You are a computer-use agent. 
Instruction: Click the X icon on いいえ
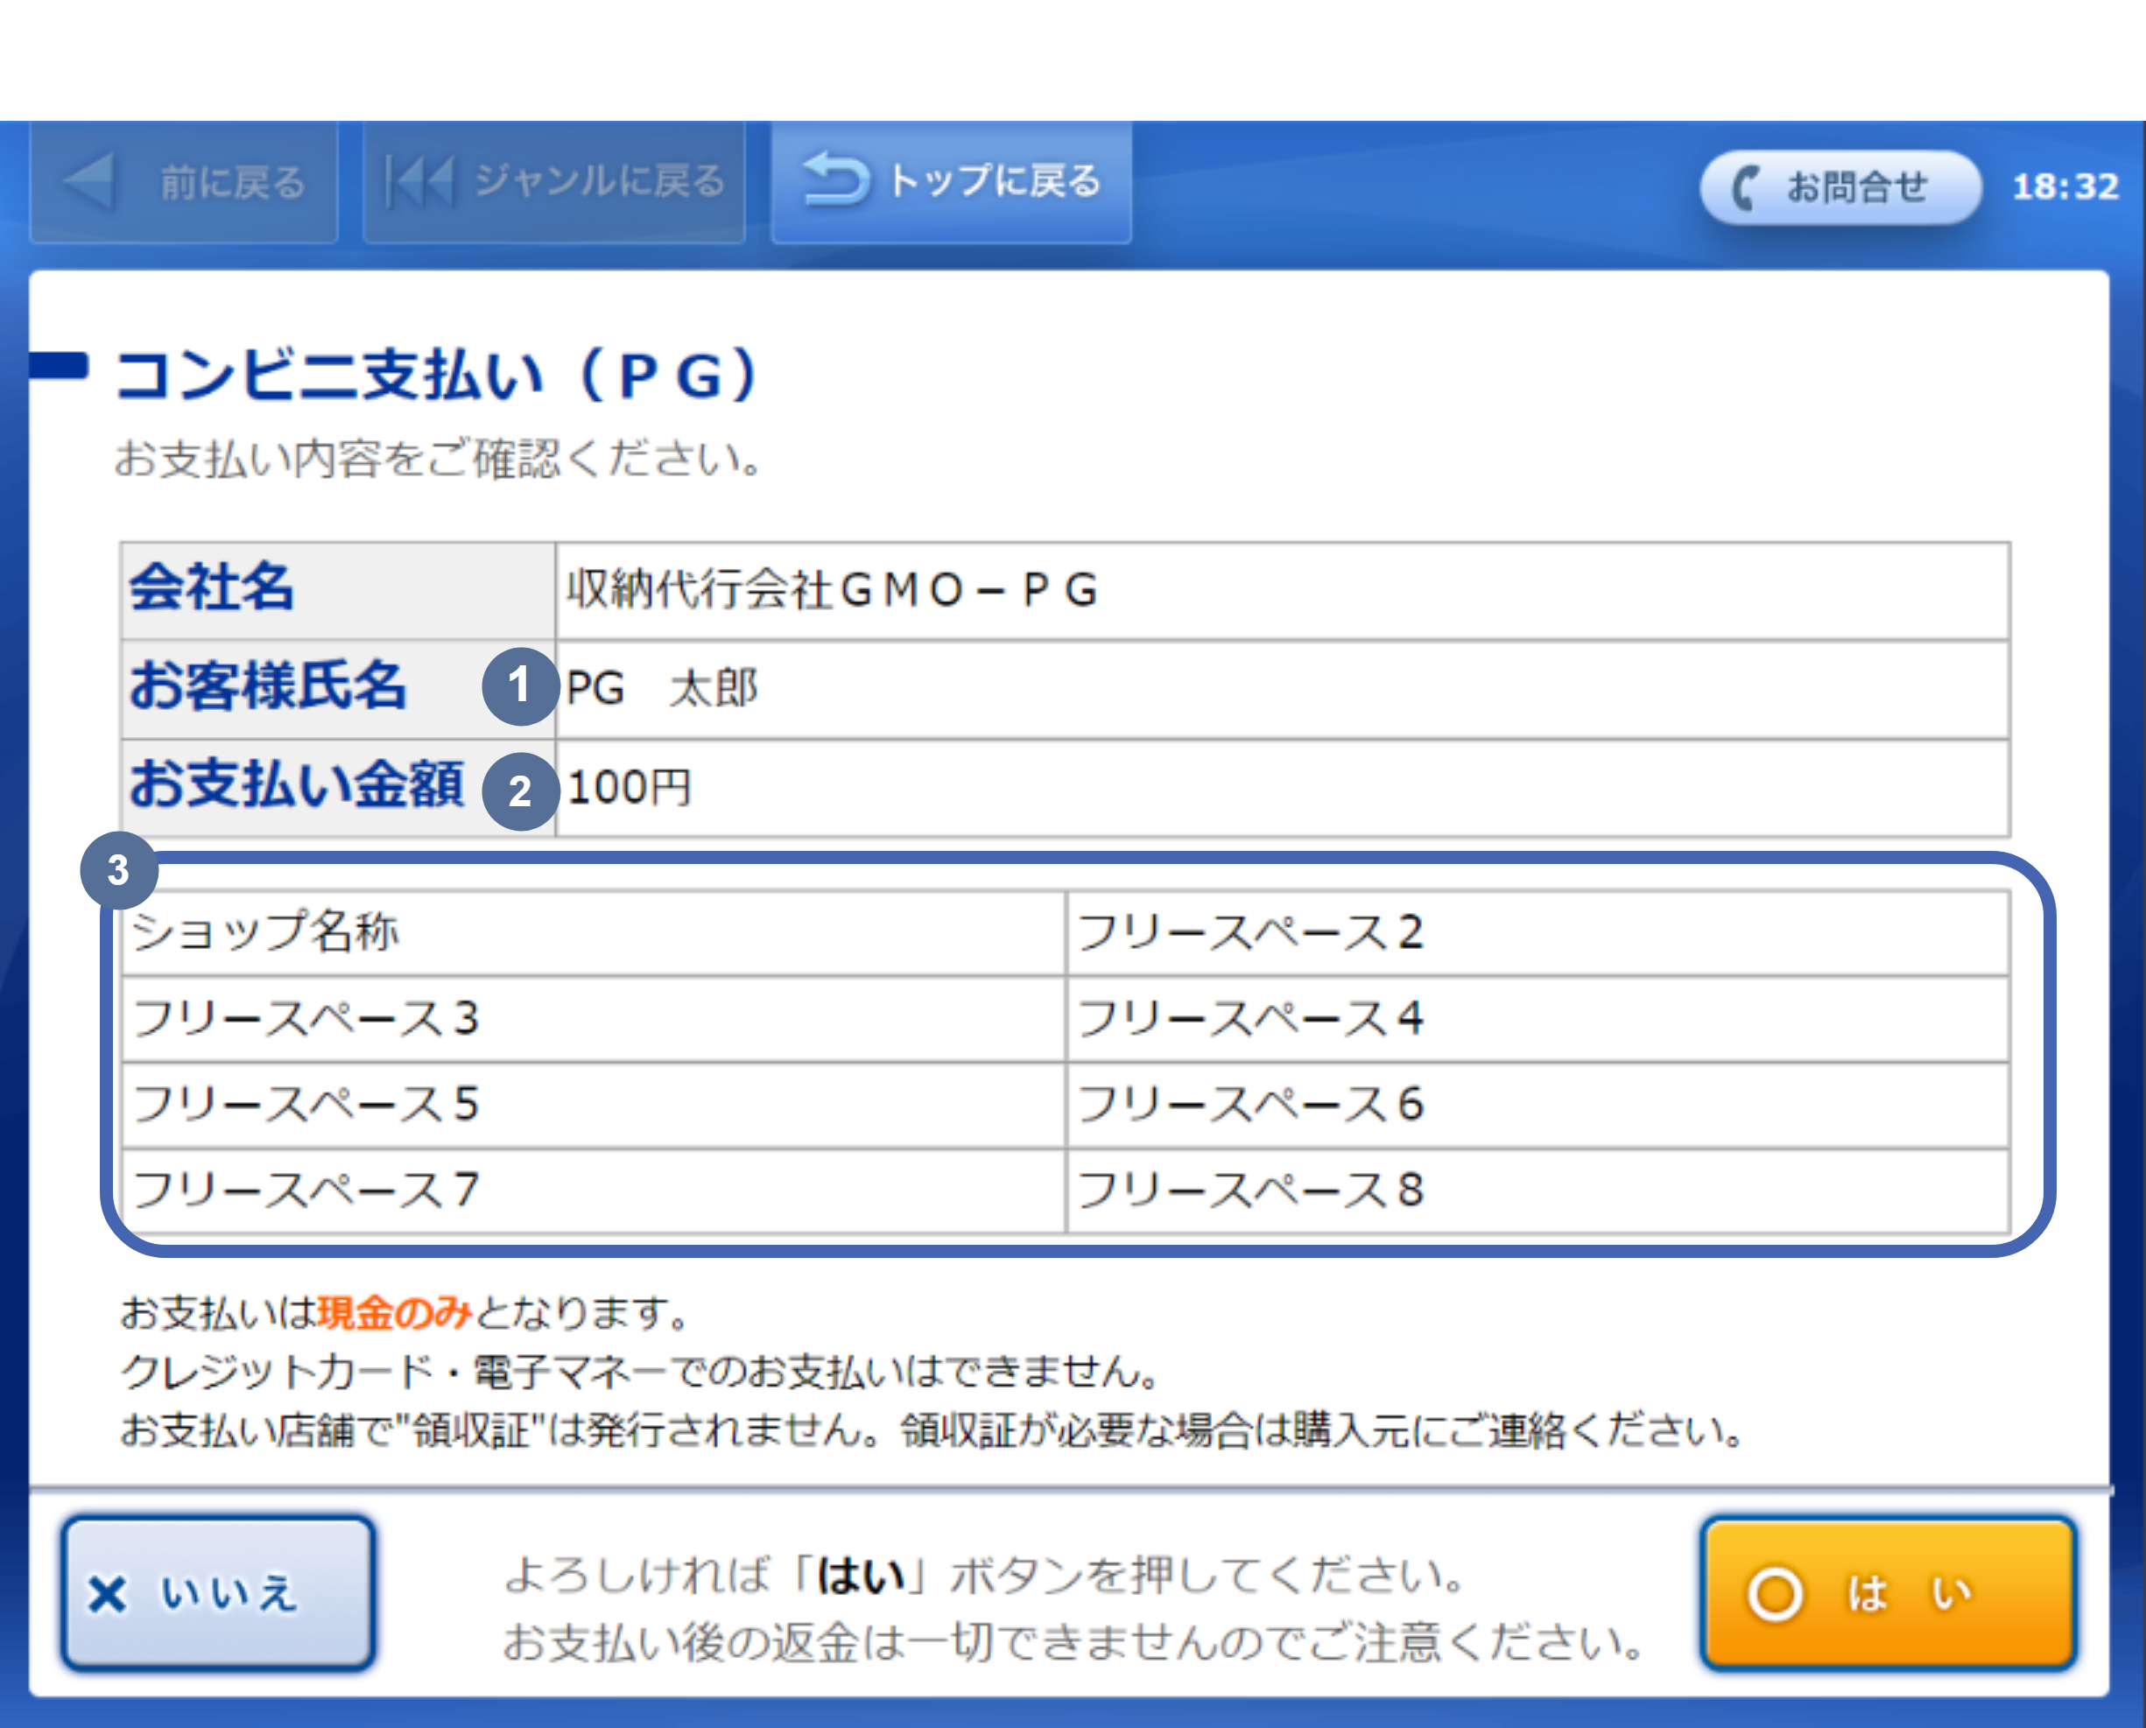tap(108, 1595)
